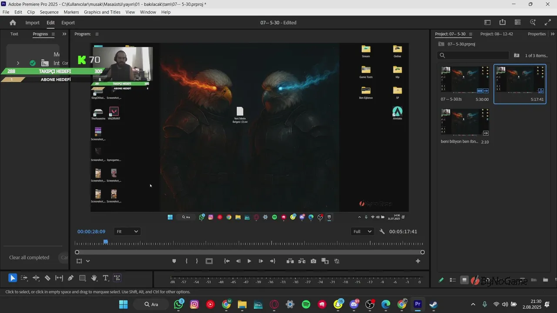557x313 pixels.
Task: Click the Quick Export share icon
Action: point(503,22)
